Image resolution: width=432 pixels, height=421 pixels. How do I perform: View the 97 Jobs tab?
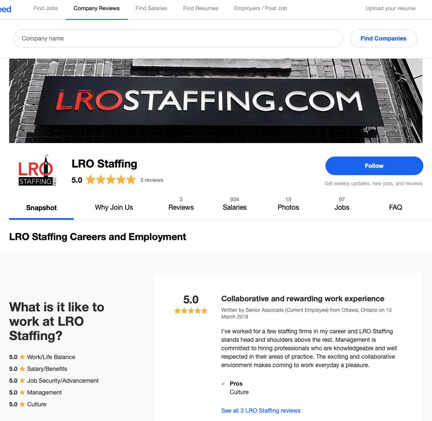pos(342,204)
